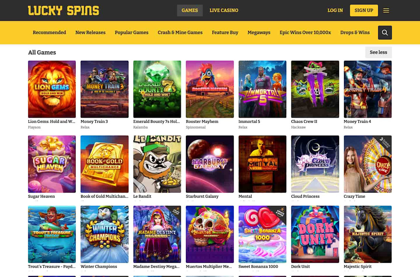Open Epic Wins Over 10,000x category
This screenshot has width=420, height=277.
[x=305, y=32]
